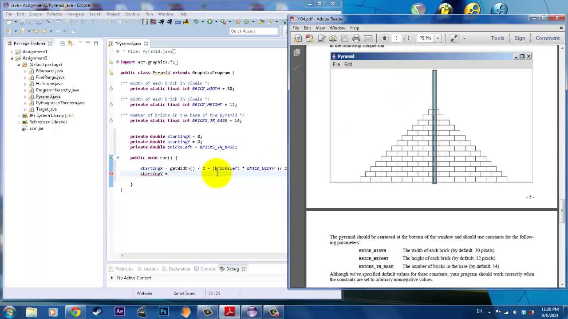Screen dimensions: 568x319
Task: Open the Eclipse Source menu
Action: pyautogui.click(x=35, y=14)
